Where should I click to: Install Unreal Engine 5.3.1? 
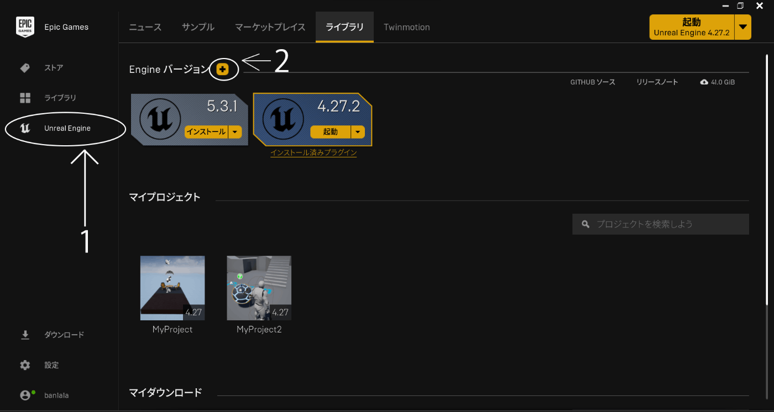coord(206,132)
